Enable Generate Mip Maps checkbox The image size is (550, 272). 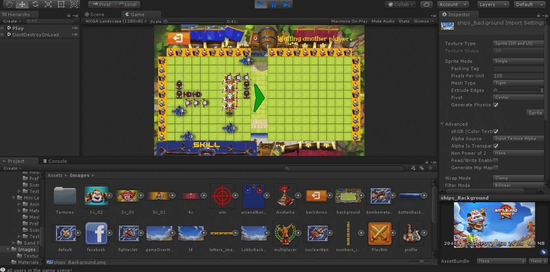pos(496,168)
